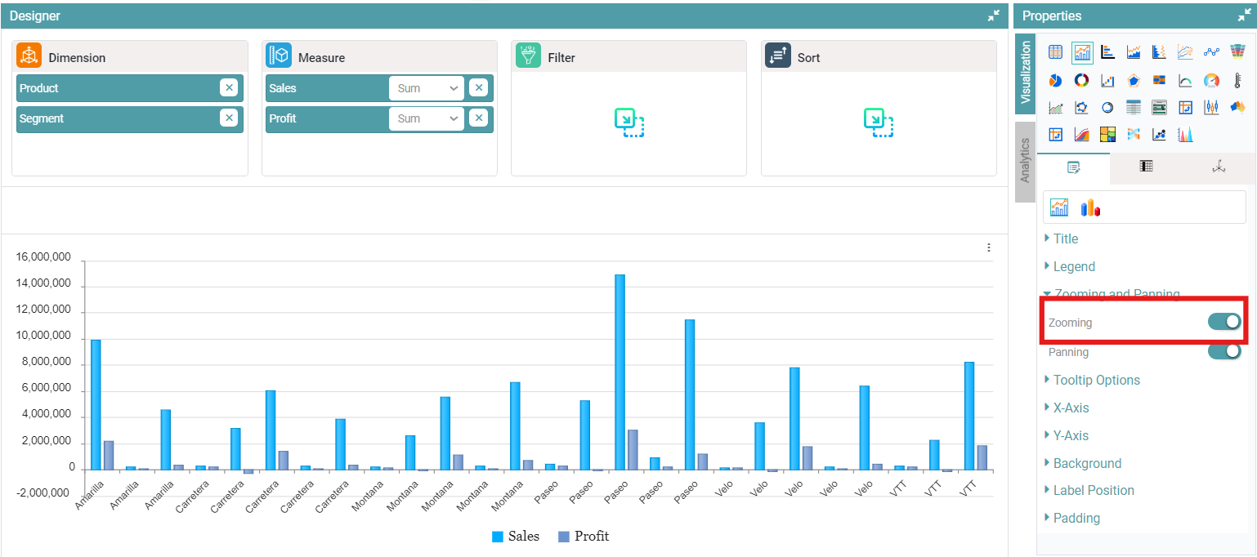Disable the Panning toggle switch
This screenshot has height=557, width=1257.
(x=1224, y=351)
